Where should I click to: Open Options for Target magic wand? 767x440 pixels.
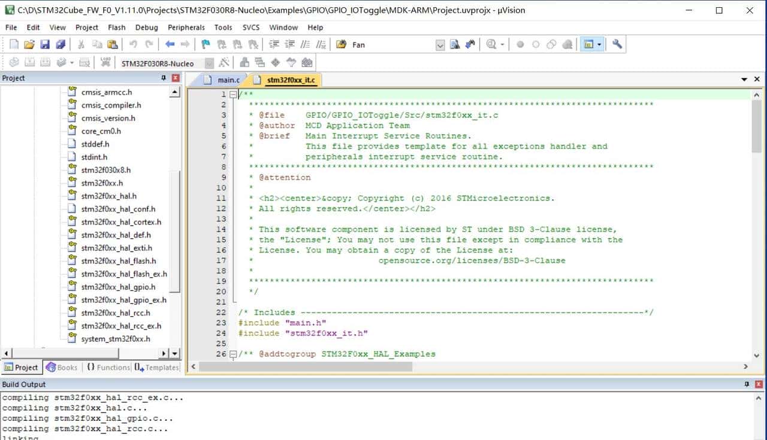click(224, 63)
